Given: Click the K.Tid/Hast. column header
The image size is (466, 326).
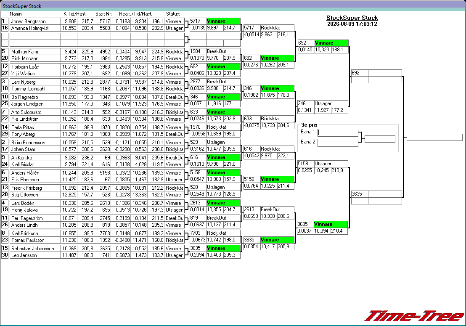Looking at the screenshot, I should click(75, 14).
